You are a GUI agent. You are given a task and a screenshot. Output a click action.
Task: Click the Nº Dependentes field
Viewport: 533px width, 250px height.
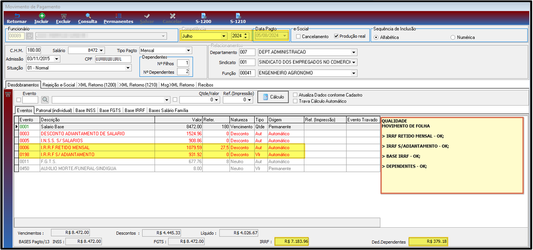tap(183, 72)
